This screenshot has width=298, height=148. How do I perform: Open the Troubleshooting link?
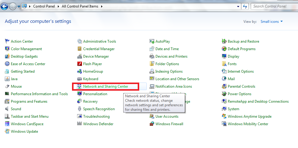click(96, 116)
